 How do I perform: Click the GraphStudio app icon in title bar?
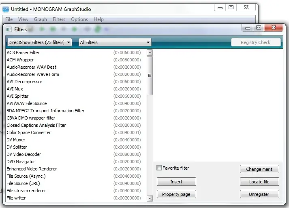(6, 9)
